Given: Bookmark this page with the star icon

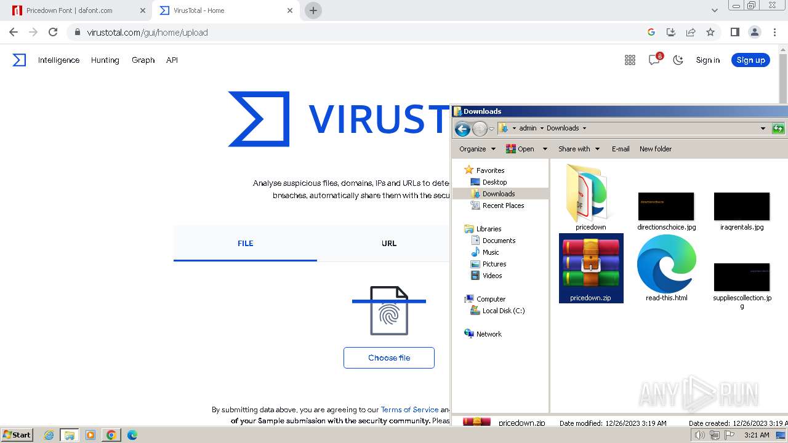Looking at the screenshot, I should pyautogui.click(x=710, y=32).
